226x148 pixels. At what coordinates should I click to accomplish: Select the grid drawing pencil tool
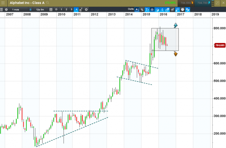click(157, 10)
